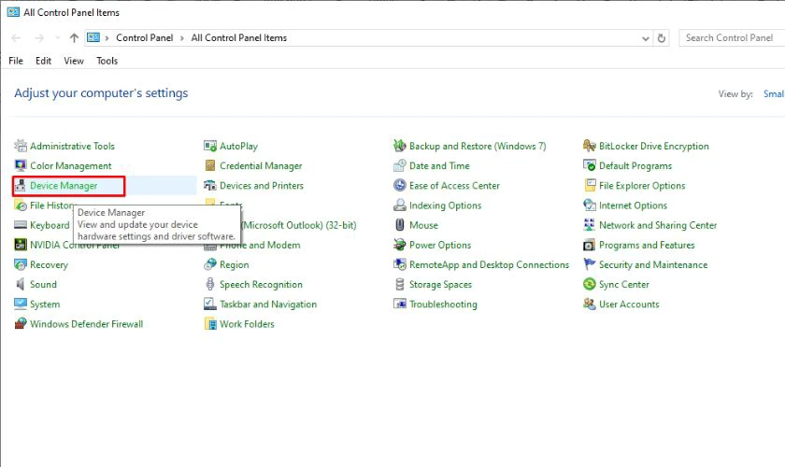This screenshot has height=467, width=785.
Task: Click the Sync Center icon
Action: (x=590, y=284)
